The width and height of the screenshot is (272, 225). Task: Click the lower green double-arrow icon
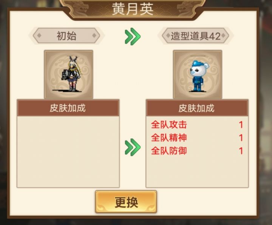tap(133, 147)
